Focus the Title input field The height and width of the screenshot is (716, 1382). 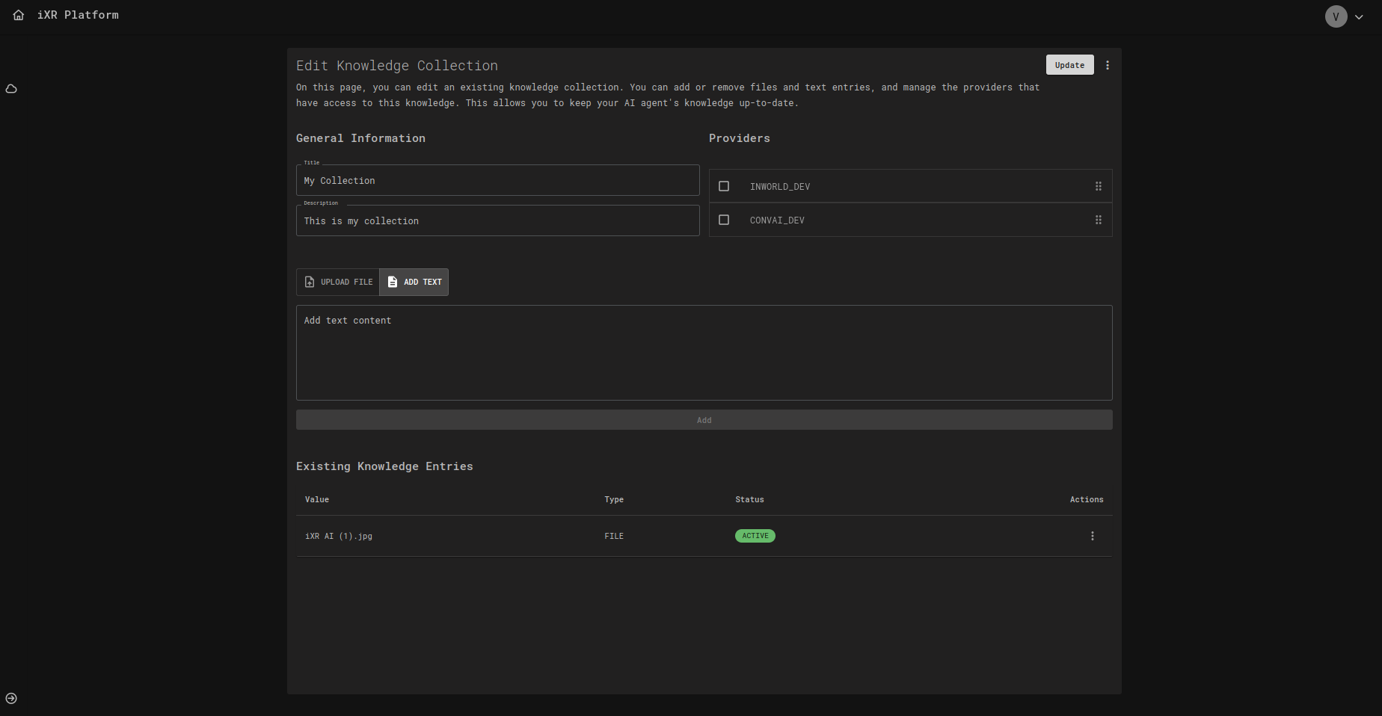click(x=497, y=181)
